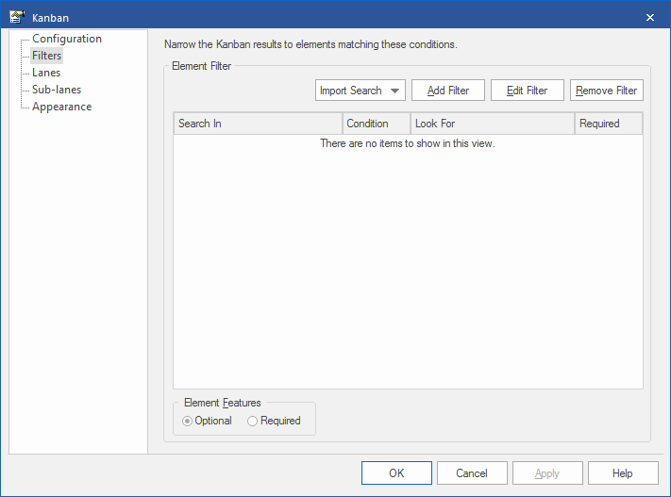Select the Optional radio button
The width and height of the screenshot is (671, 497).
pos(188,421)
